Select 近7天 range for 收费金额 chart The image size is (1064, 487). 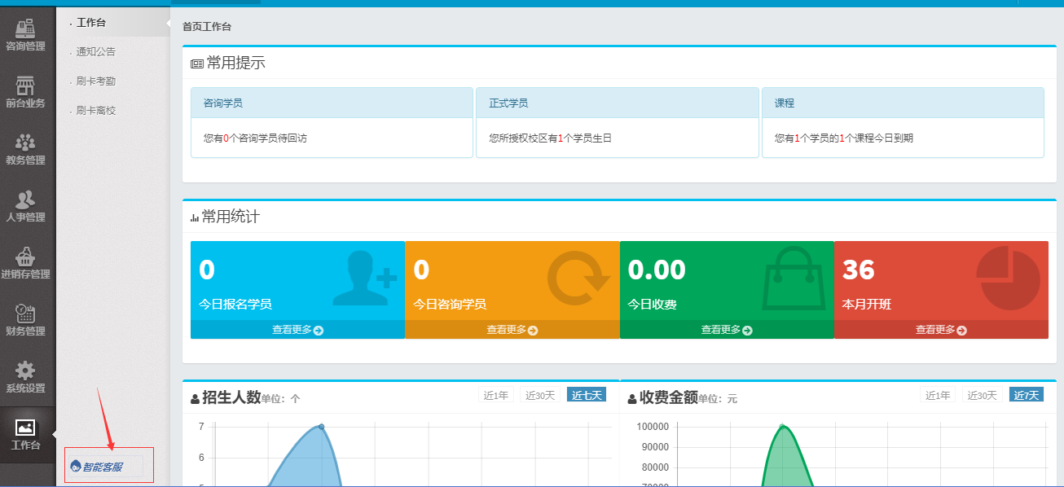point(1027,395)
